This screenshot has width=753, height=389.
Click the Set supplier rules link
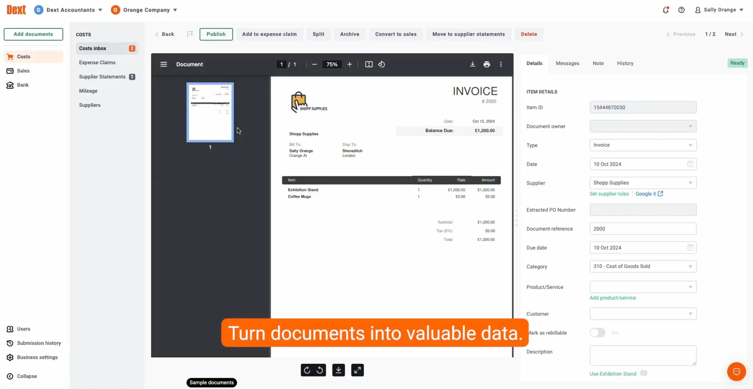(609, 194)
